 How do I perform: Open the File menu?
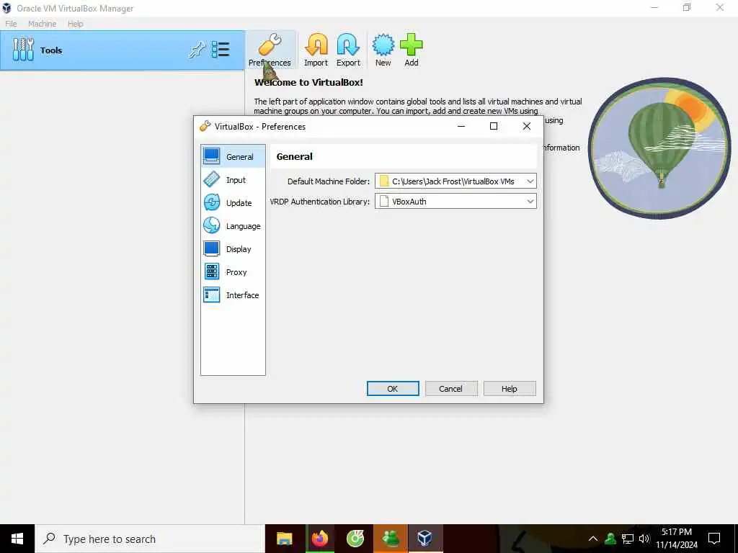11,24
